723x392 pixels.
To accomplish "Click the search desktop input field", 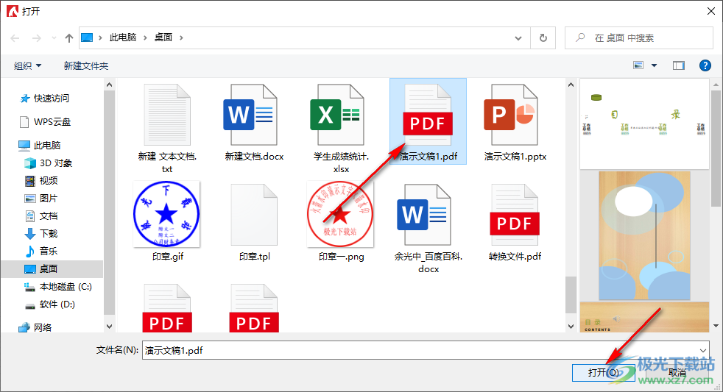I will click(x=639, y=38).
